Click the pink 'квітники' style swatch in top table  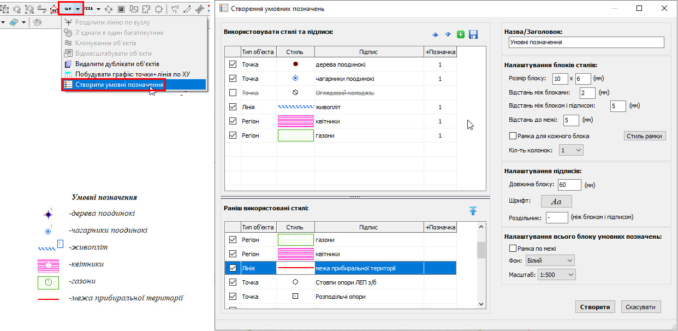295,121
